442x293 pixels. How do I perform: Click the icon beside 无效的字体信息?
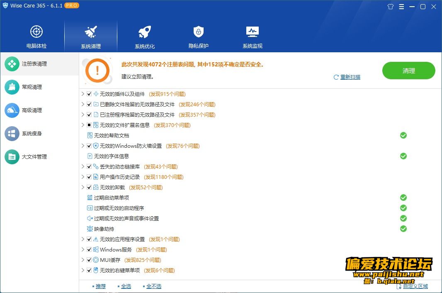(90, 156)
